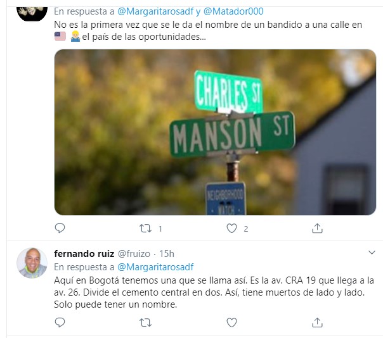Open @Matador000 profile mention
This screenshot has height=338, width=383.
233,11
